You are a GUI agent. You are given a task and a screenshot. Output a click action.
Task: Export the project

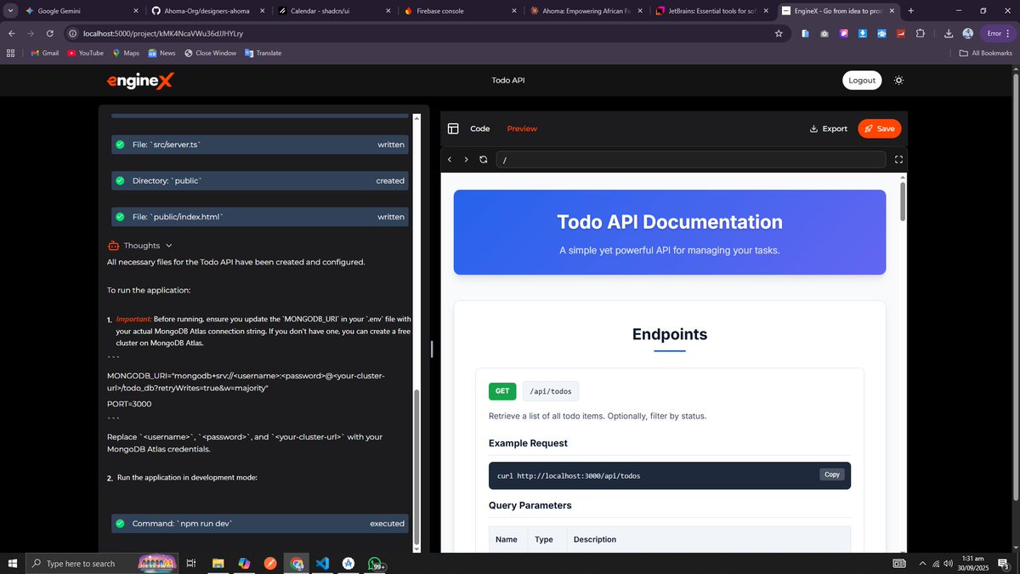pos(828,128)
